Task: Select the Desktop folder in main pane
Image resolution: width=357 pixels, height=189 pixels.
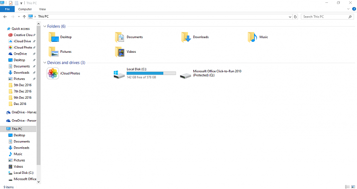Action: click(60, 37)
